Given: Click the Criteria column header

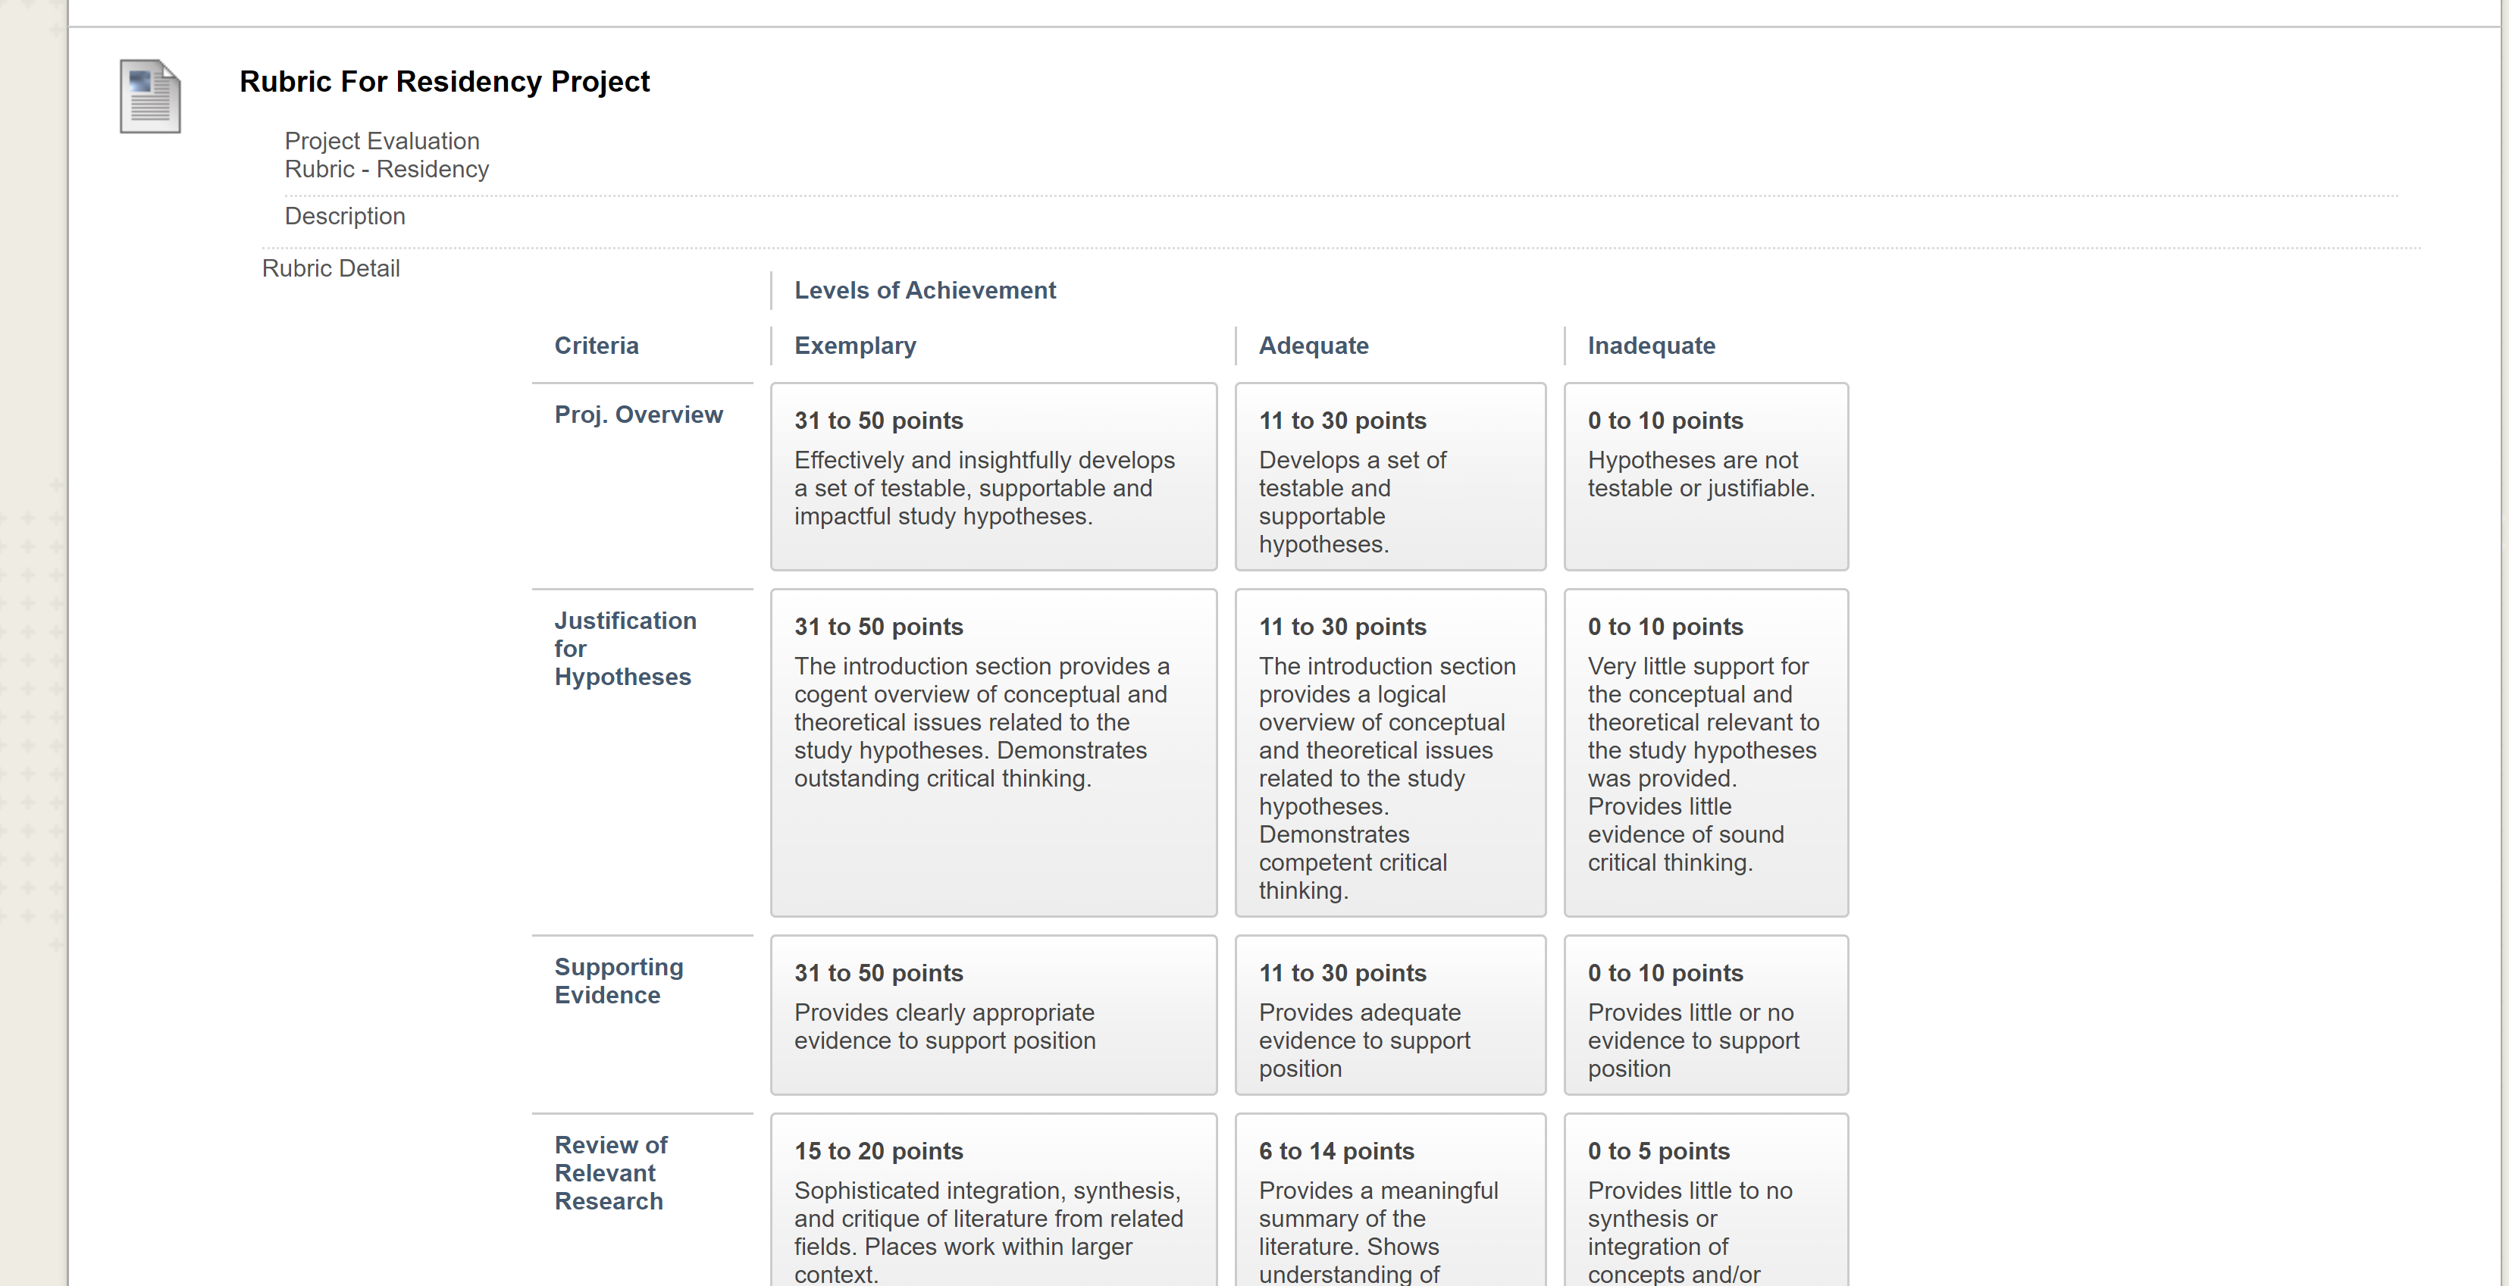Looking at the screenshot, I should [596, 346].
